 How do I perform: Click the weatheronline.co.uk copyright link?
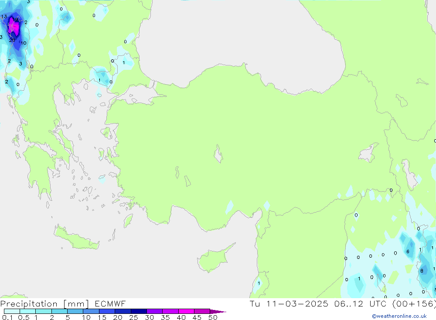399,316
